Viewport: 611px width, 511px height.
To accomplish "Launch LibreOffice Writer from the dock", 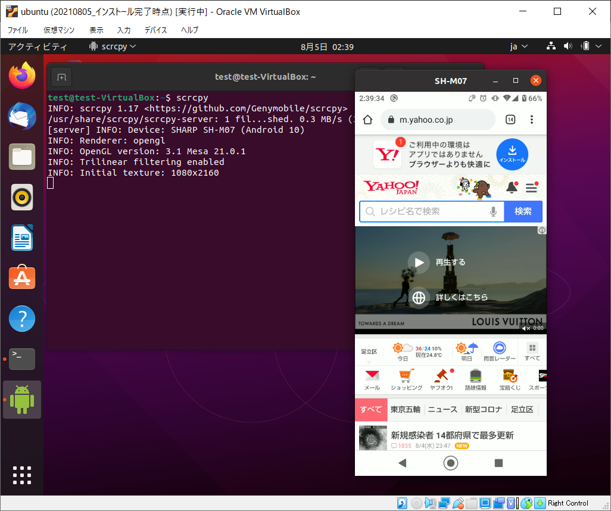I will [22, 238].
